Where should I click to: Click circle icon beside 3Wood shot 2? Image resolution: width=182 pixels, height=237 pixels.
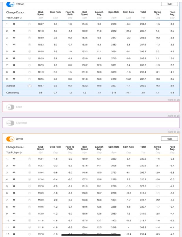[x=29, y=31]
